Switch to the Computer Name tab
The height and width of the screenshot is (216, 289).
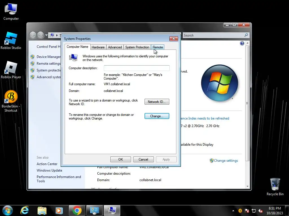pyautogui.click(x=77, y=47)
